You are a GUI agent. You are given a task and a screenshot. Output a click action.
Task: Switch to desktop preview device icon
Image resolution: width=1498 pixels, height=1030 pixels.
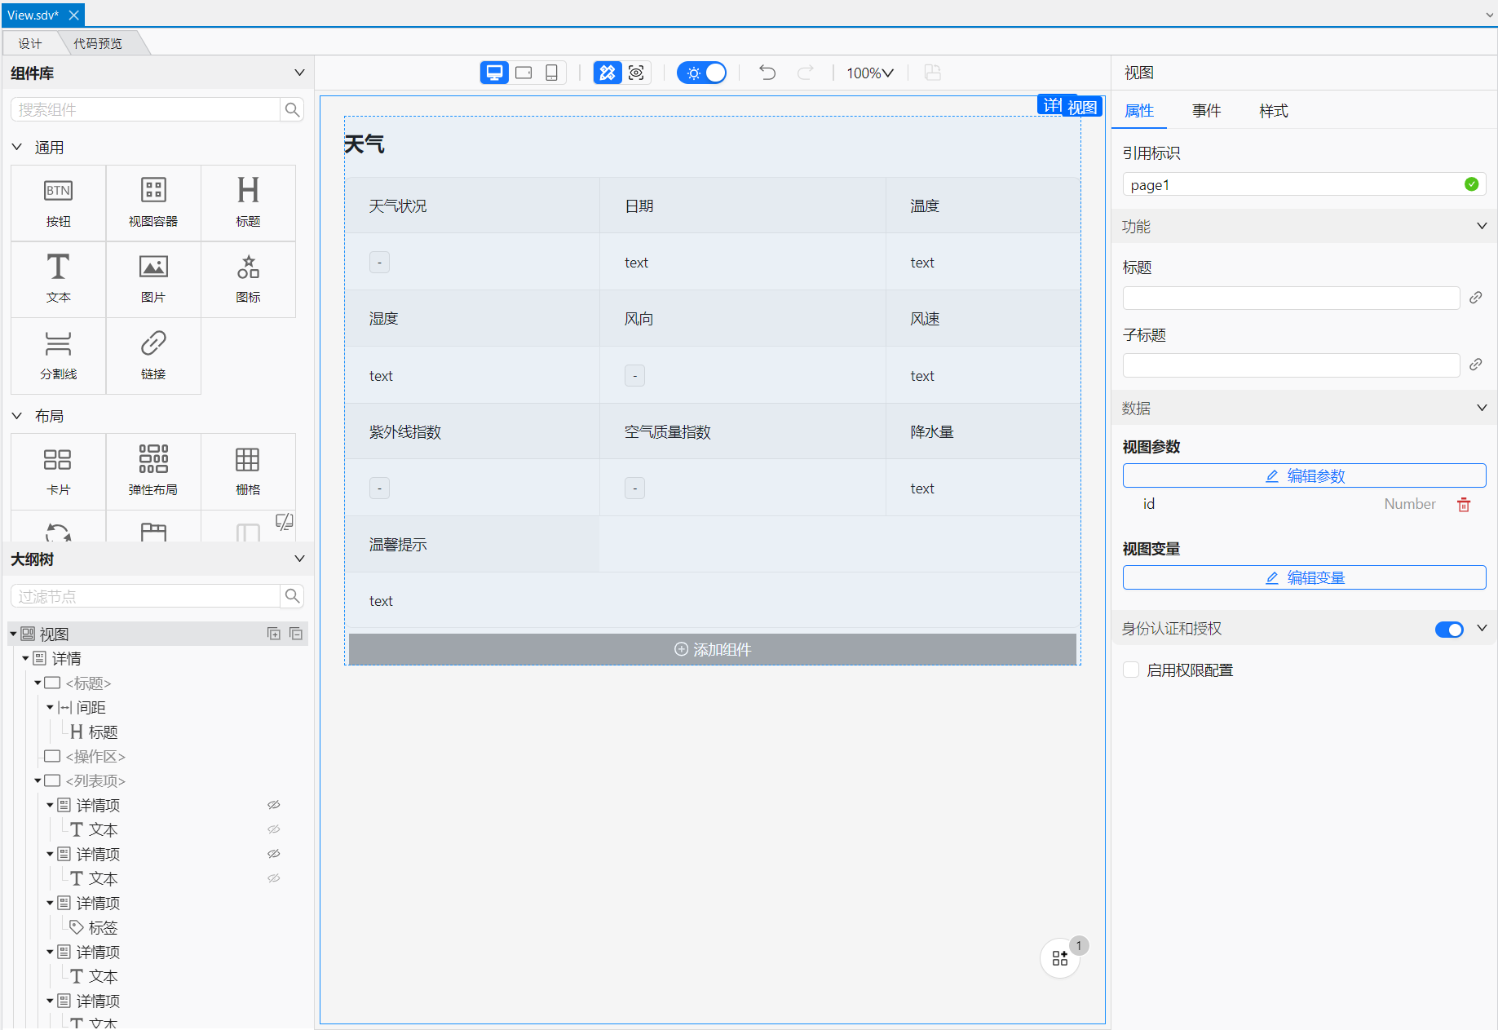coord(494,73)
